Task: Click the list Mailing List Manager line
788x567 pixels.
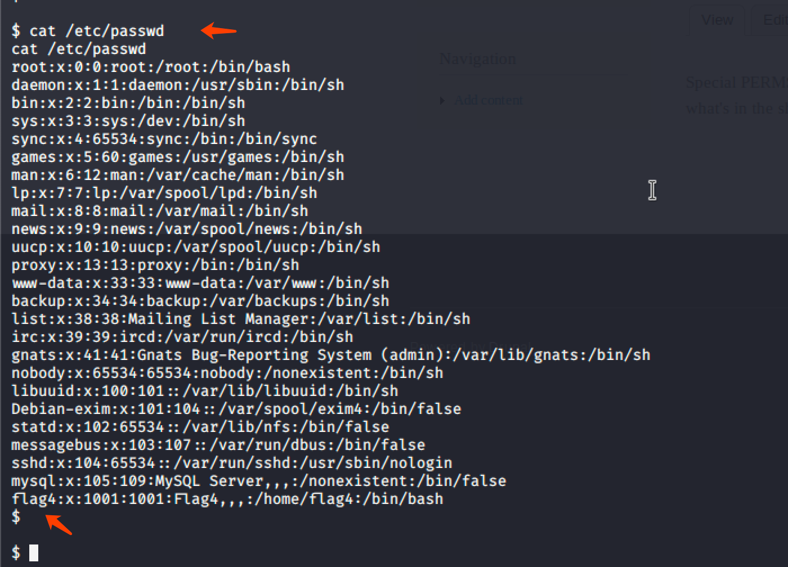Action: [x=241, y=319]
